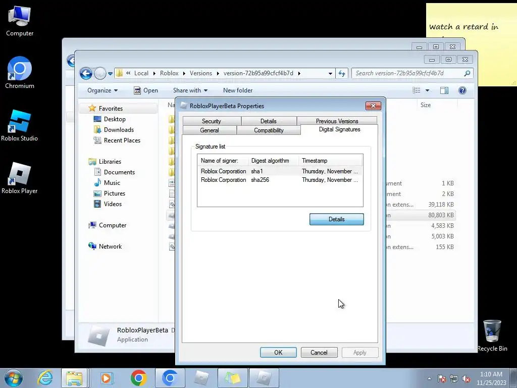Screen dimensions: 517x388
Task: Select Network in the navigation pane
Action: point(110,247)
